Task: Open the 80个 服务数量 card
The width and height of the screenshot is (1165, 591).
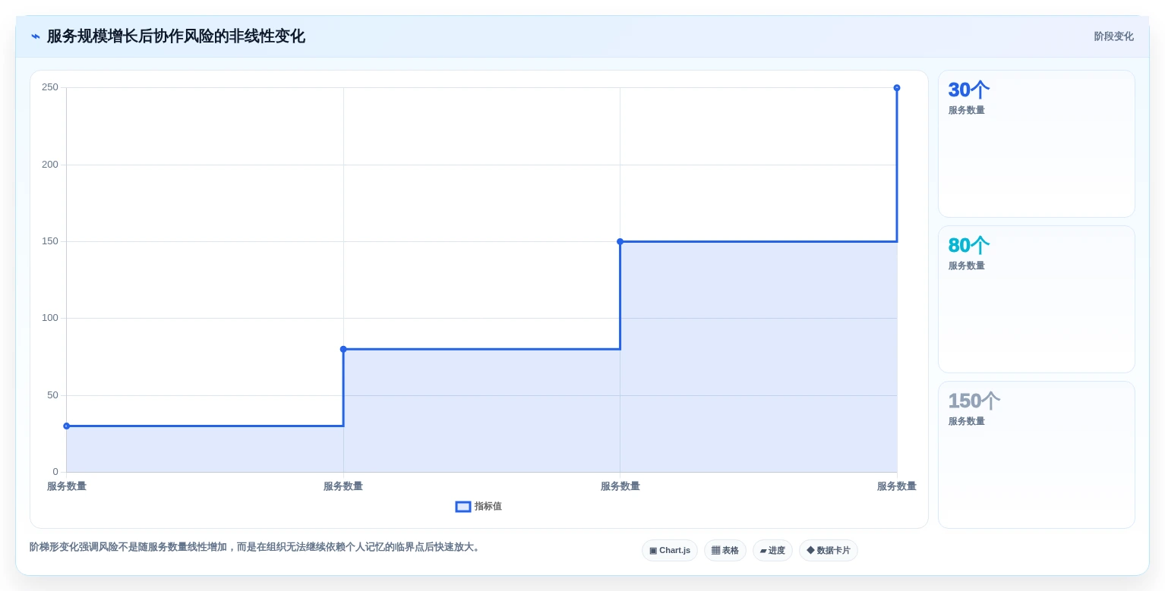Action: pos(1037,300)
